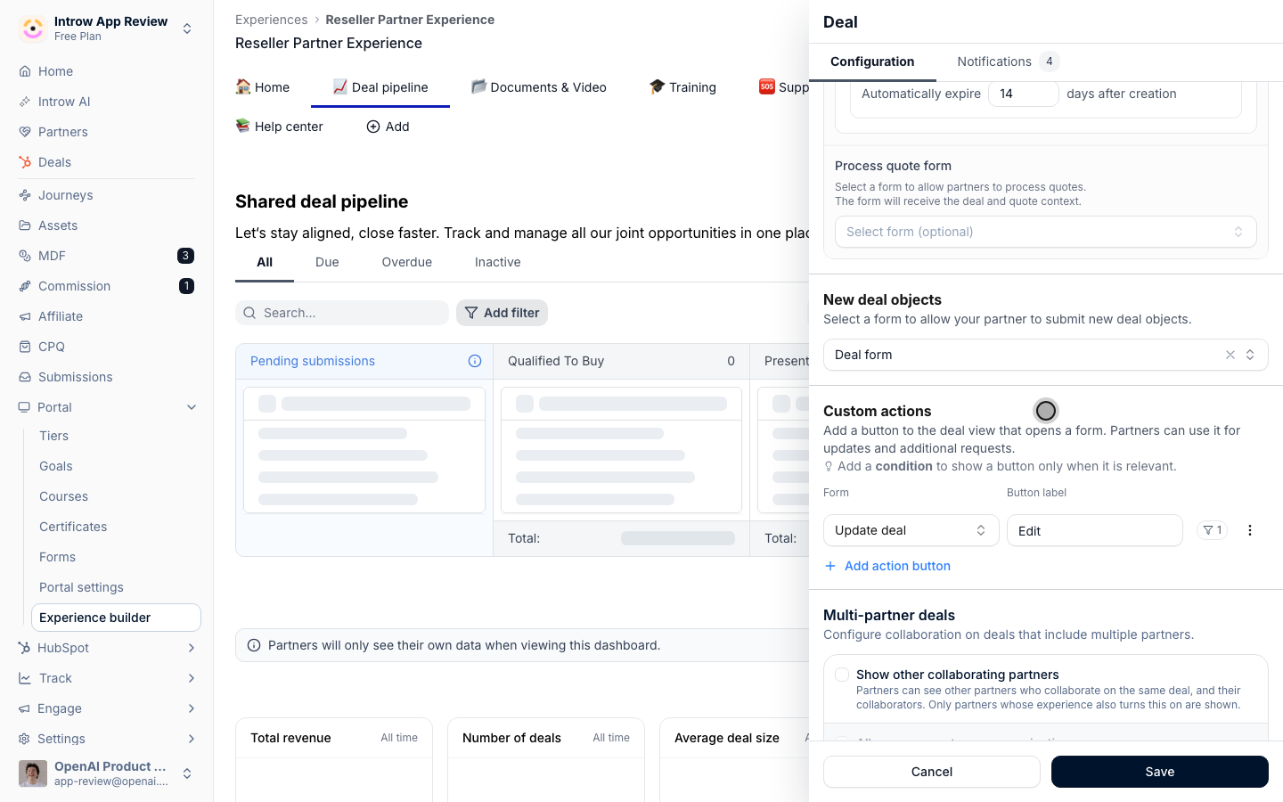The width and height of the screenshot is (1283, 802).
Task: Expand the Engage section
Action: 192,708
